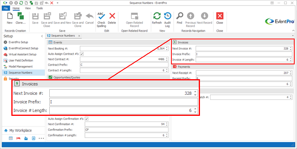This screenshot has height=149, width=297.
Task: Click quick access down-arrow next record icon
Action: tap(16, 3)
